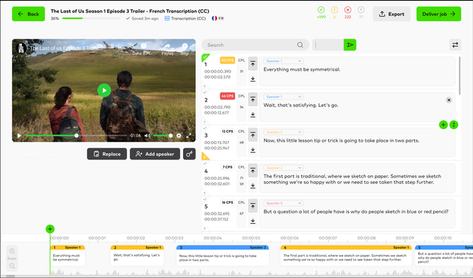473x278 pixels.
Task: Open Speaker 5 dropdown on subtitle 5
Action: (x=283, y=203)
